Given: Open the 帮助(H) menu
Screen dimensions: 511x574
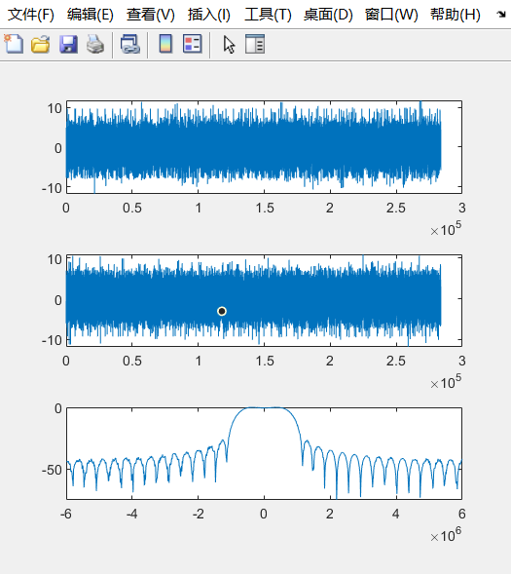Looking at the screenshot, I should click(456, 15).
